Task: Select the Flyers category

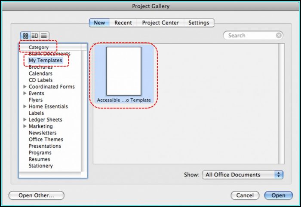Action: pos(36,100)
